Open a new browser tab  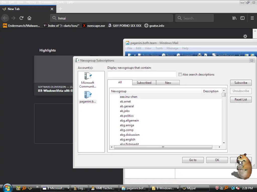[60, 9]
